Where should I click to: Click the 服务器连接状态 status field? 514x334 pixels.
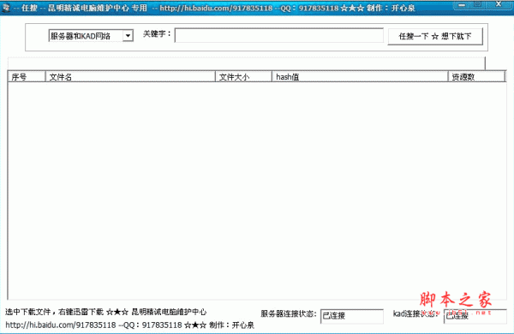[x=352, y=316]
